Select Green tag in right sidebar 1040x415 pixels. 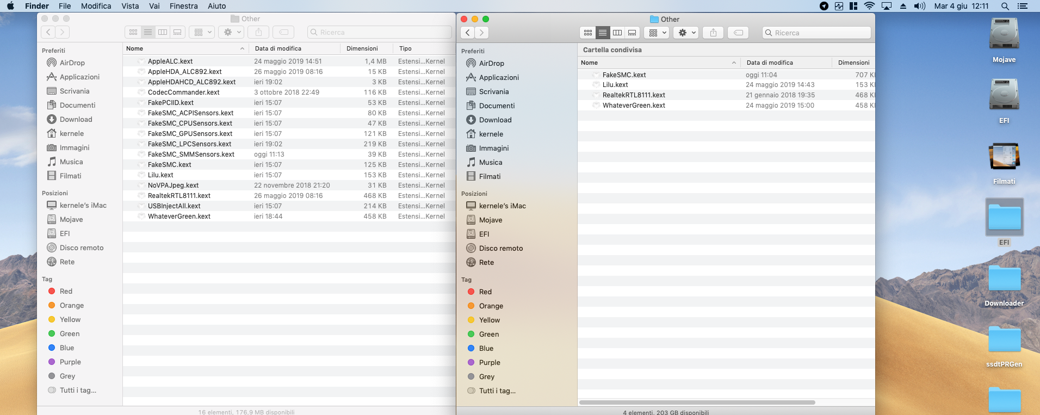[x=489, y=334]
